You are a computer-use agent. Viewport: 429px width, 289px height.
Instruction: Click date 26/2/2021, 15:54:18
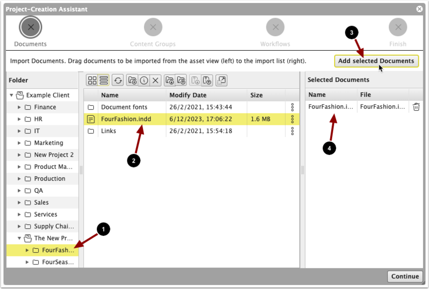(x=201, y=131)
